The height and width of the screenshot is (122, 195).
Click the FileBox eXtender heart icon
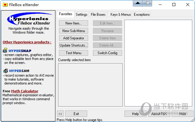[x=5, y=5]
